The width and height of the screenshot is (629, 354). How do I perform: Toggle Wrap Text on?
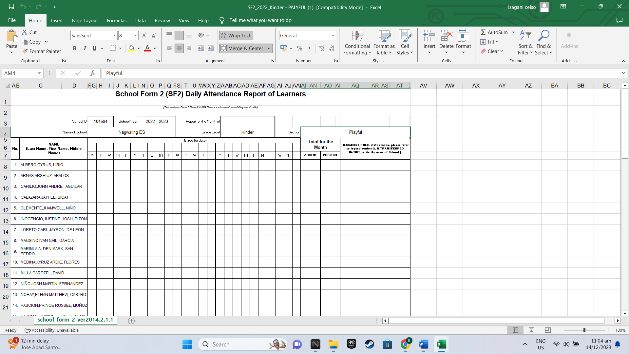click(x=236, y=35)
